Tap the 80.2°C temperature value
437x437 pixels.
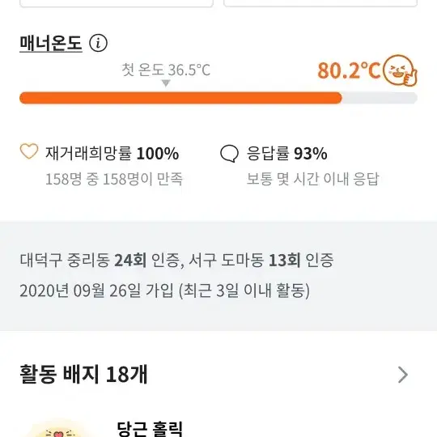[349, 70]
